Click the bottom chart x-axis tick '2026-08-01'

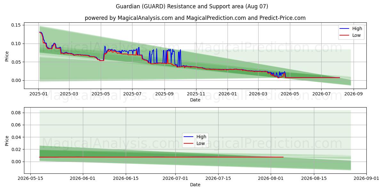[271, 179]
